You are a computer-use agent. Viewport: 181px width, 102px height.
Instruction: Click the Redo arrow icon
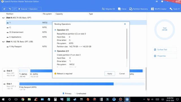[x=14, y=9]
